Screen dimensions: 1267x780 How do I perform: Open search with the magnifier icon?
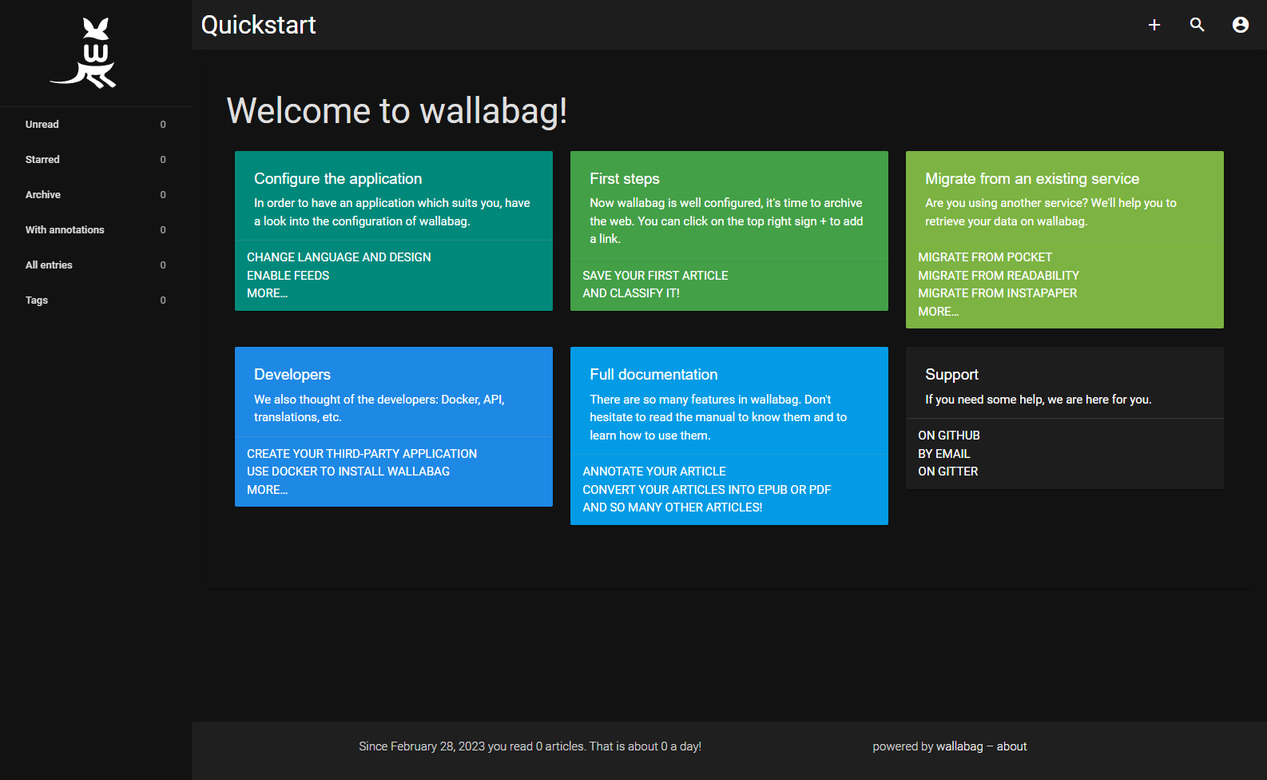pos(1197,25)
